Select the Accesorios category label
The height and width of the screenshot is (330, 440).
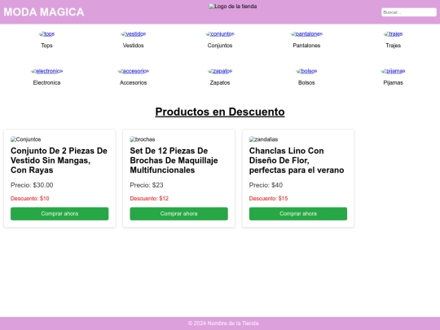[134, 83]
